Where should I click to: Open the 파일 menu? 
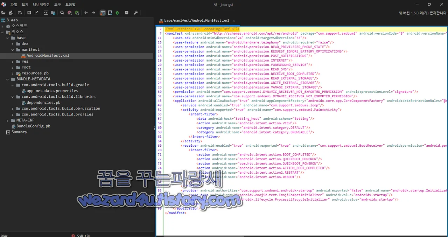click(14, 5)
